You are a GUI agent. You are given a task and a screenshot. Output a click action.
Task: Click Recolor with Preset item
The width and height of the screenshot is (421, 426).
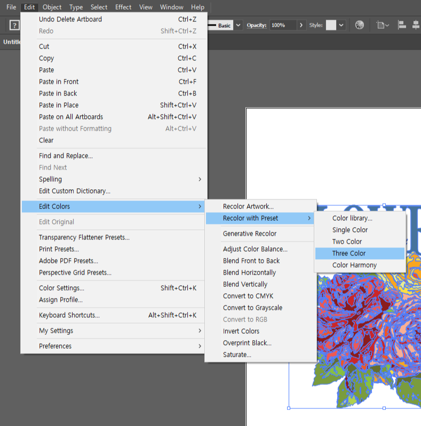[260, 218]
